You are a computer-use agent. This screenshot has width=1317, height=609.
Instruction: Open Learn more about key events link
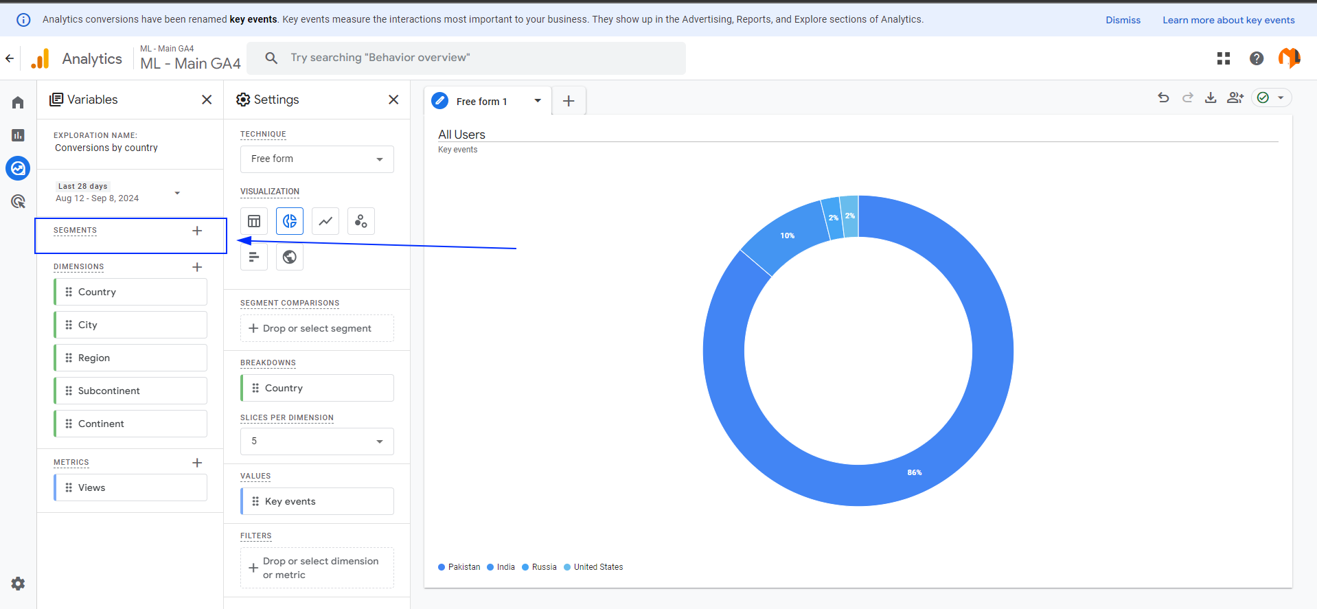[x=1228, y=20]
